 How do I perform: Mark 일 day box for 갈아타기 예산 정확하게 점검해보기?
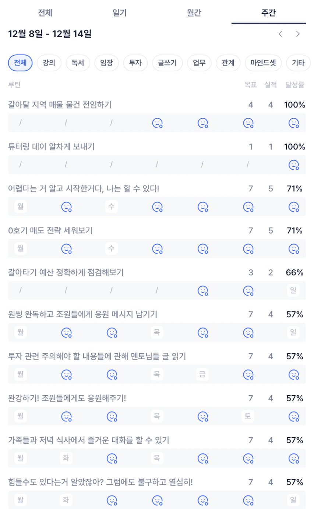pos(293,291)
